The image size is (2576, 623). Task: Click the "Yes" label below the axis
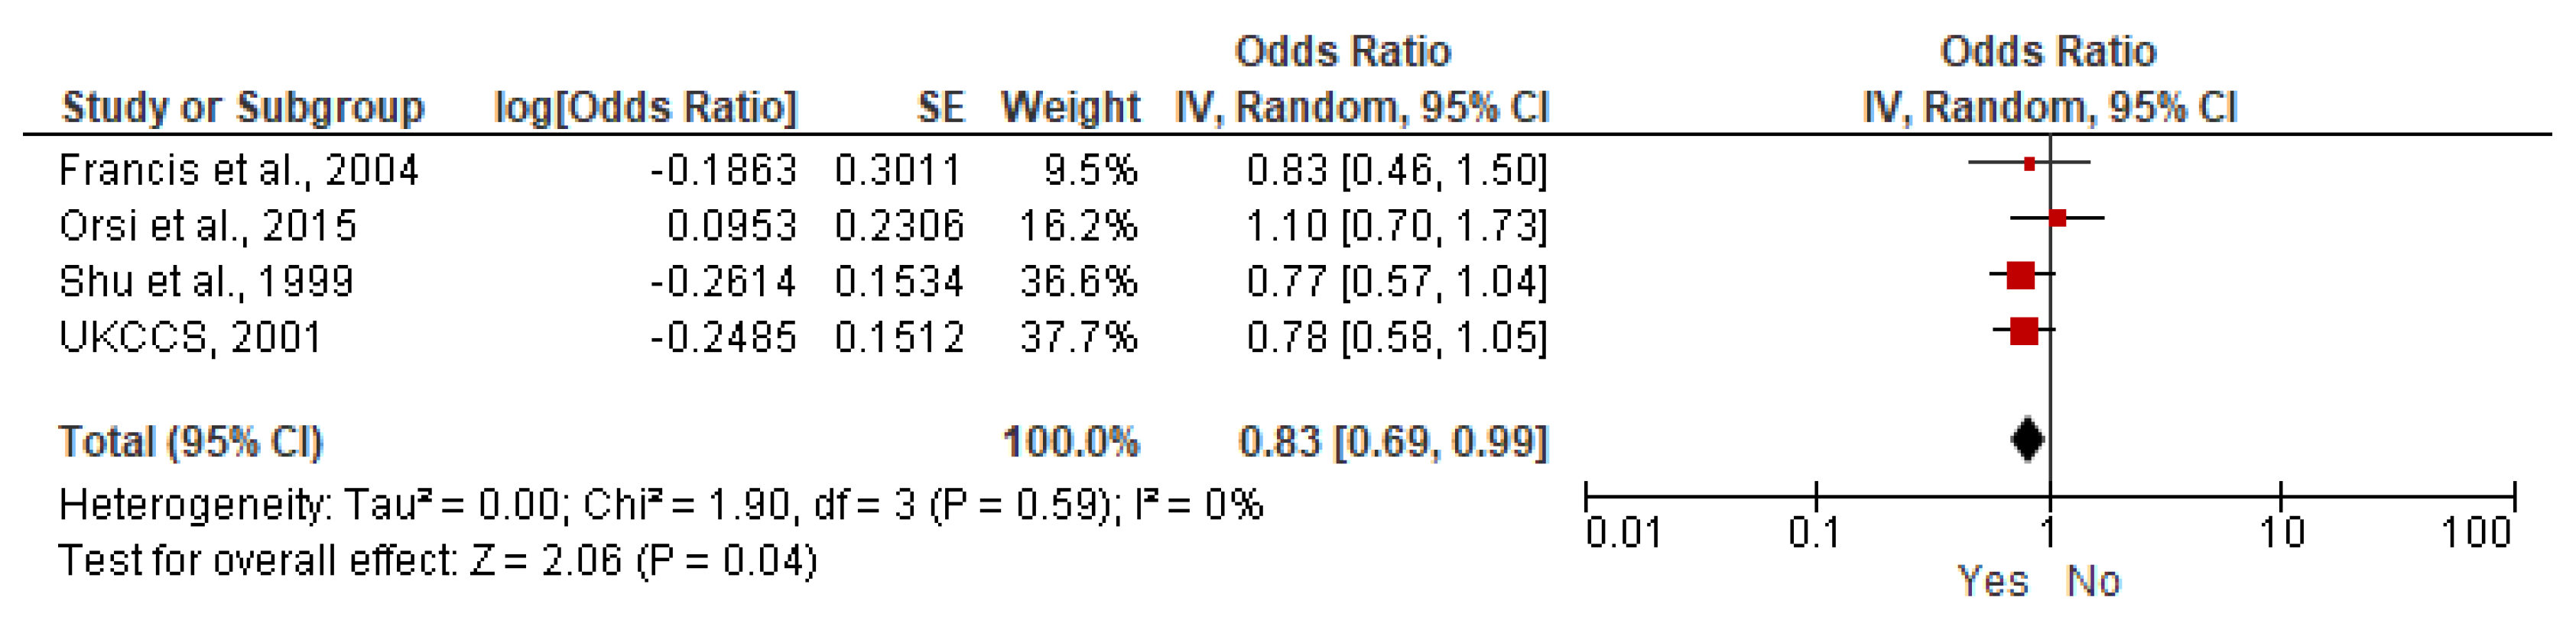(1992, 581)
